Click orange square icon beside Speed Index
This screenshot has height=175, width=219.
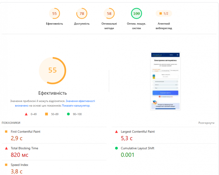tap(6, 165)
